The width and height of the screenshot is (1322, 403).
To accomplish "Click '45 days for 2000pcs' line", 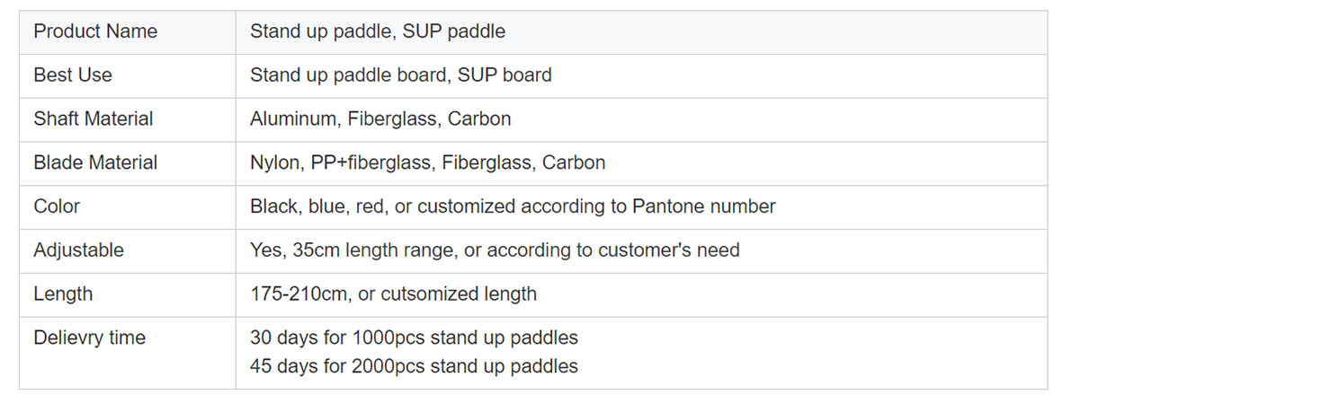I will pyautogui.click(x=414, y=366).
